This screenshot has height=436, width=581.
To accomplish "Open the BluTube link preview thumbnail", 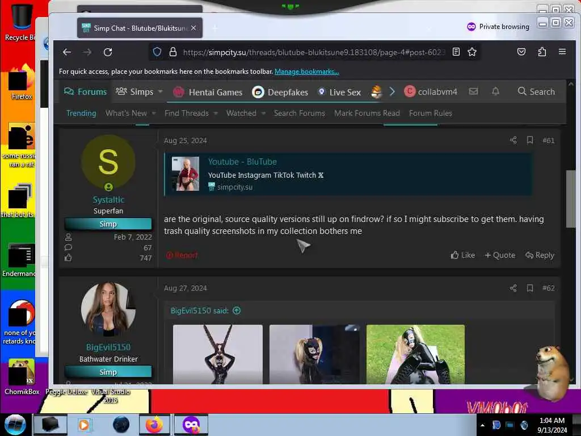I will 186,174.
